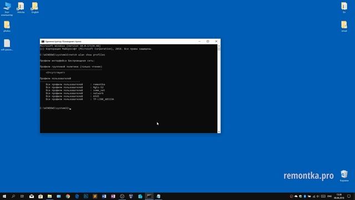
Task: Open Task View on the taskbar
Action: point(22,196)
